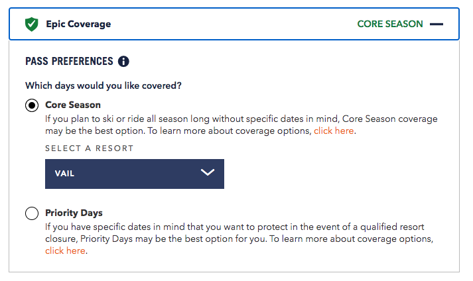Click the SELECT A RESORT label
This screenshot has height=281, width=473.
tap(89, 148)
